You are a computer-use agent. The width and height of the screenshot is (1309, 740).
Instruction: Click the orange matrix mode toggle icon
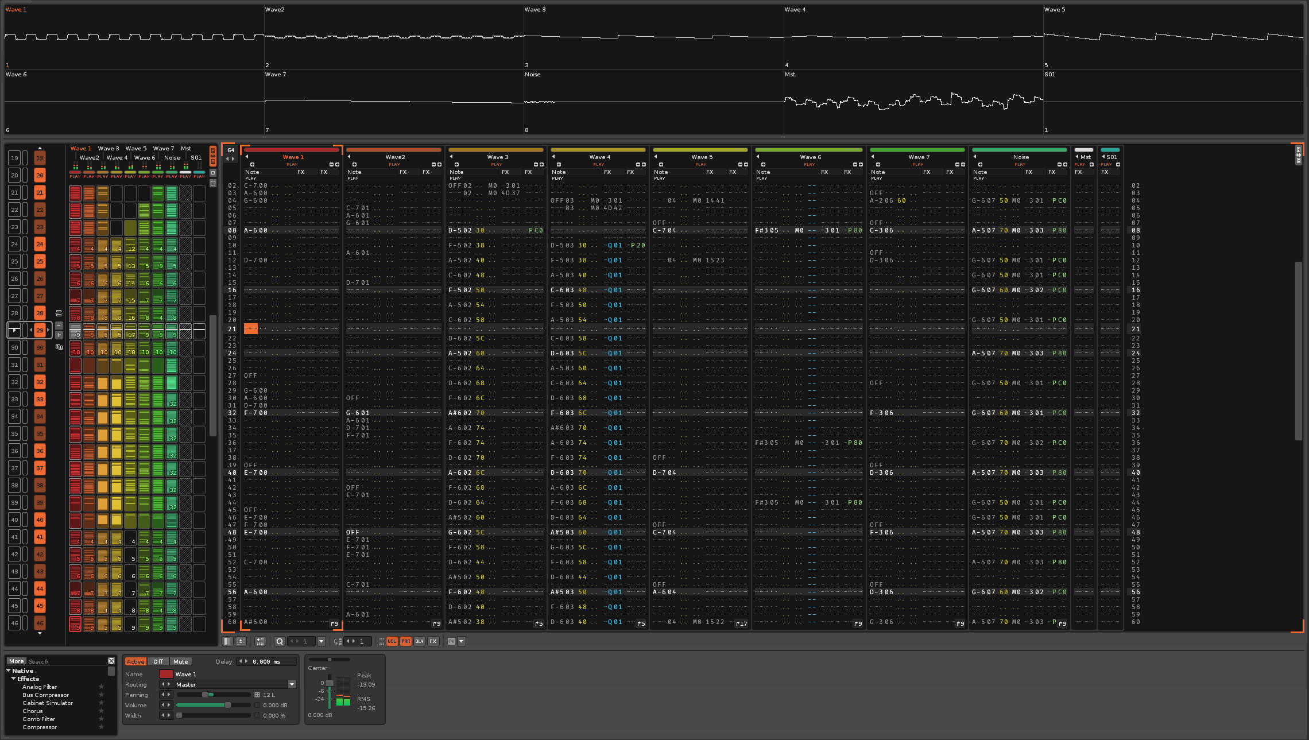pos(213,156)
